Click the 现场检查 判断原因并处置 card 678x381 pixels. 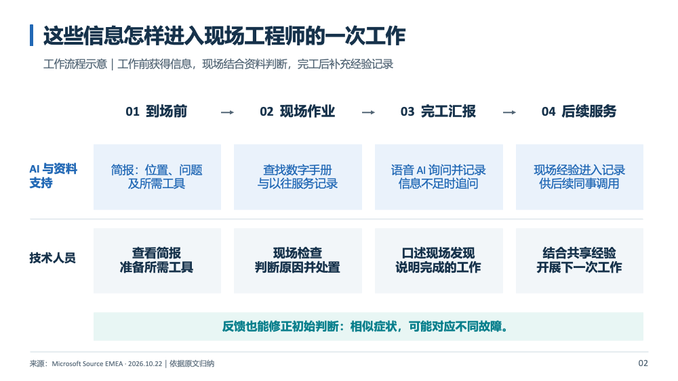click(x=298, y=261)
